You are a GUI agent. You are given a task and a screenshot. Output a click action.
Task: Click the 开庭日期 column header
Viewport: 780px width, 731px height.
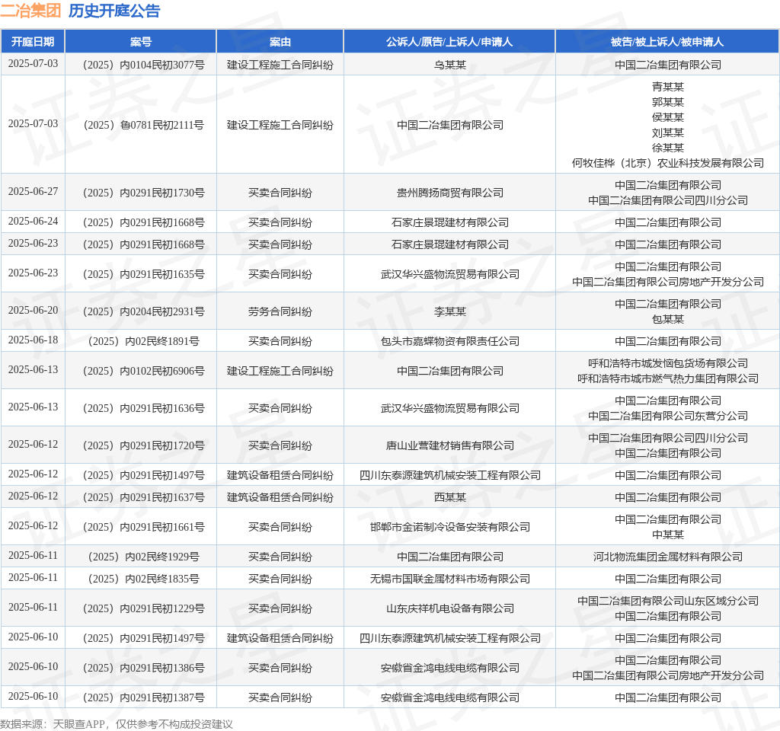[33, 42]
